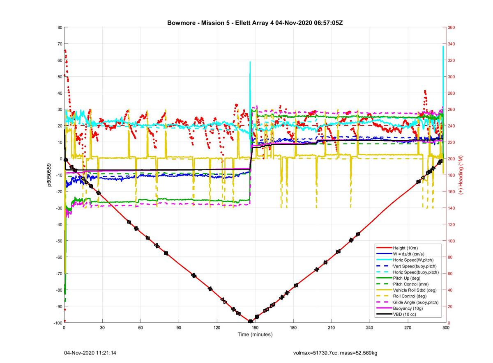
Task: Click 'Horiz Speed(buoy,pitch)' legend label
Action: point(416,272)
